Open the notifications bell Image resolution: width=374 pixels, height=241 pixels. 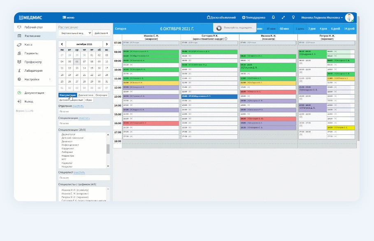pyautogui.click(x=273, y=17)
